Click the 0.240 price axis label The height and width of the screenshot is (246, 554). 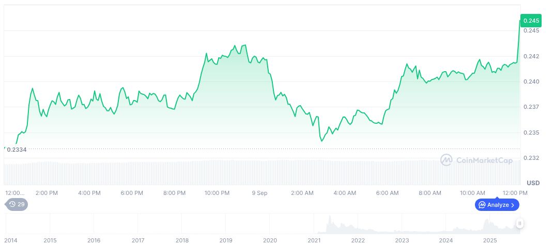pos(530,81)
